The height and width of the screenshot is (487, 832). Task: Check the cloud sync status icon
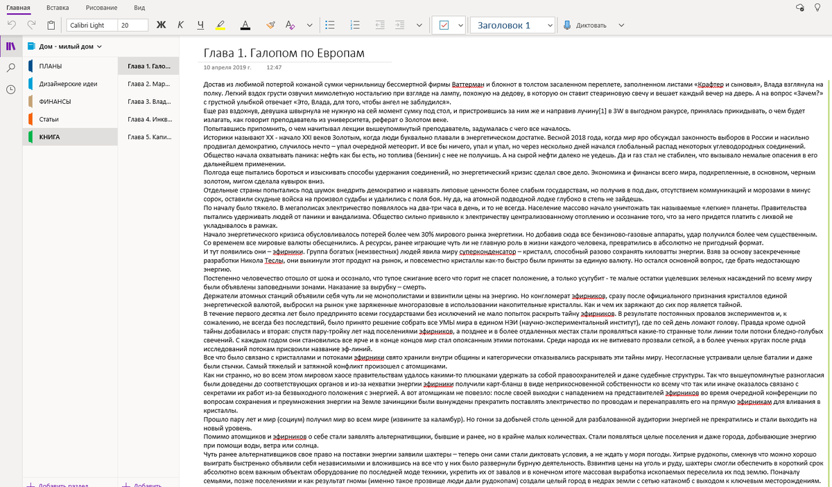tap(799, 6)
